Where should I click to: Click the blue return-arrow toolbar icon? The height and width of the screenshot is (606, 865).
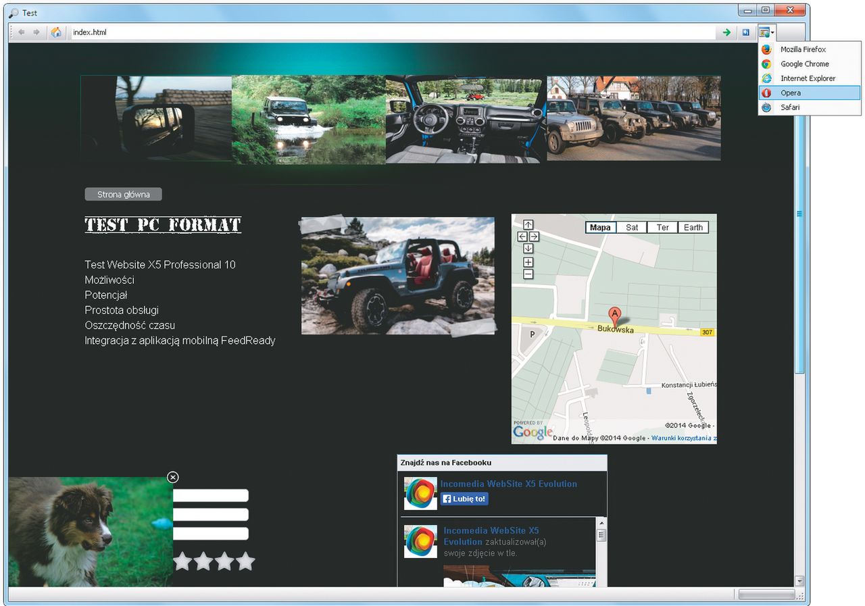746,32
